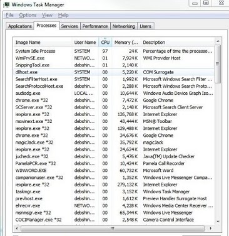Open the File menu
Viewport: 229px width, 236px height.
(x=9, y=15)
